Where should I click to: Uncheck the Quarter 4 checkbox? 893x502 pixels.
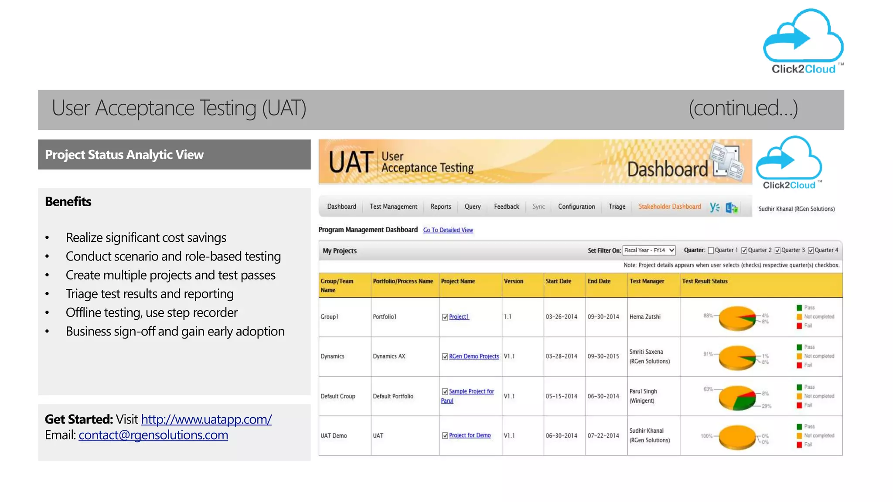coord(811,251)
